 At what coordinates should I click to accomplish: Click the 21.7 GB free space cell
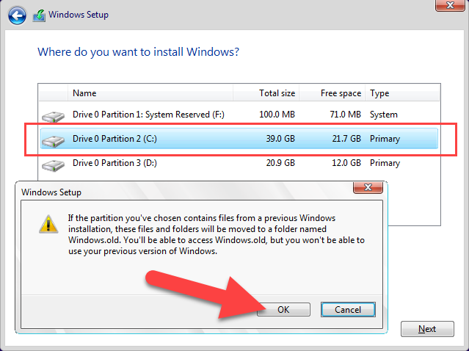tap(346, 139)
